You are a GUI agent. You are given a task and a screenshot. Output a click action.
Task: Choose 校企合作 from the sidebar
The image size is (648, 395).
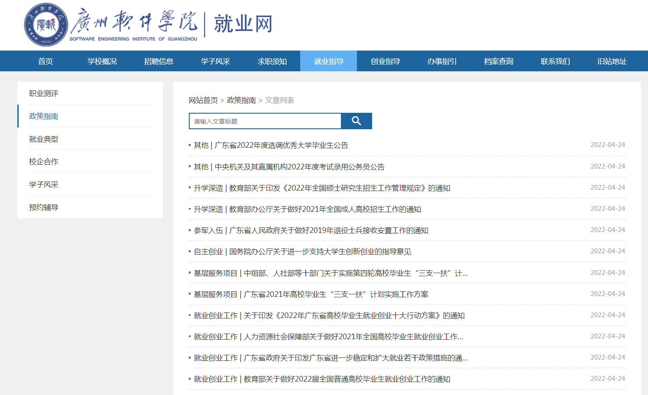point(44,162)
